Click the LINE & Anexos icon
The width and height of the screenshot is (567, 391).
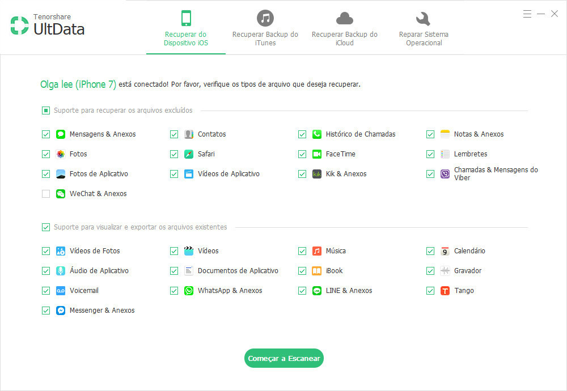pyautogui.click(x=317, y=291)
